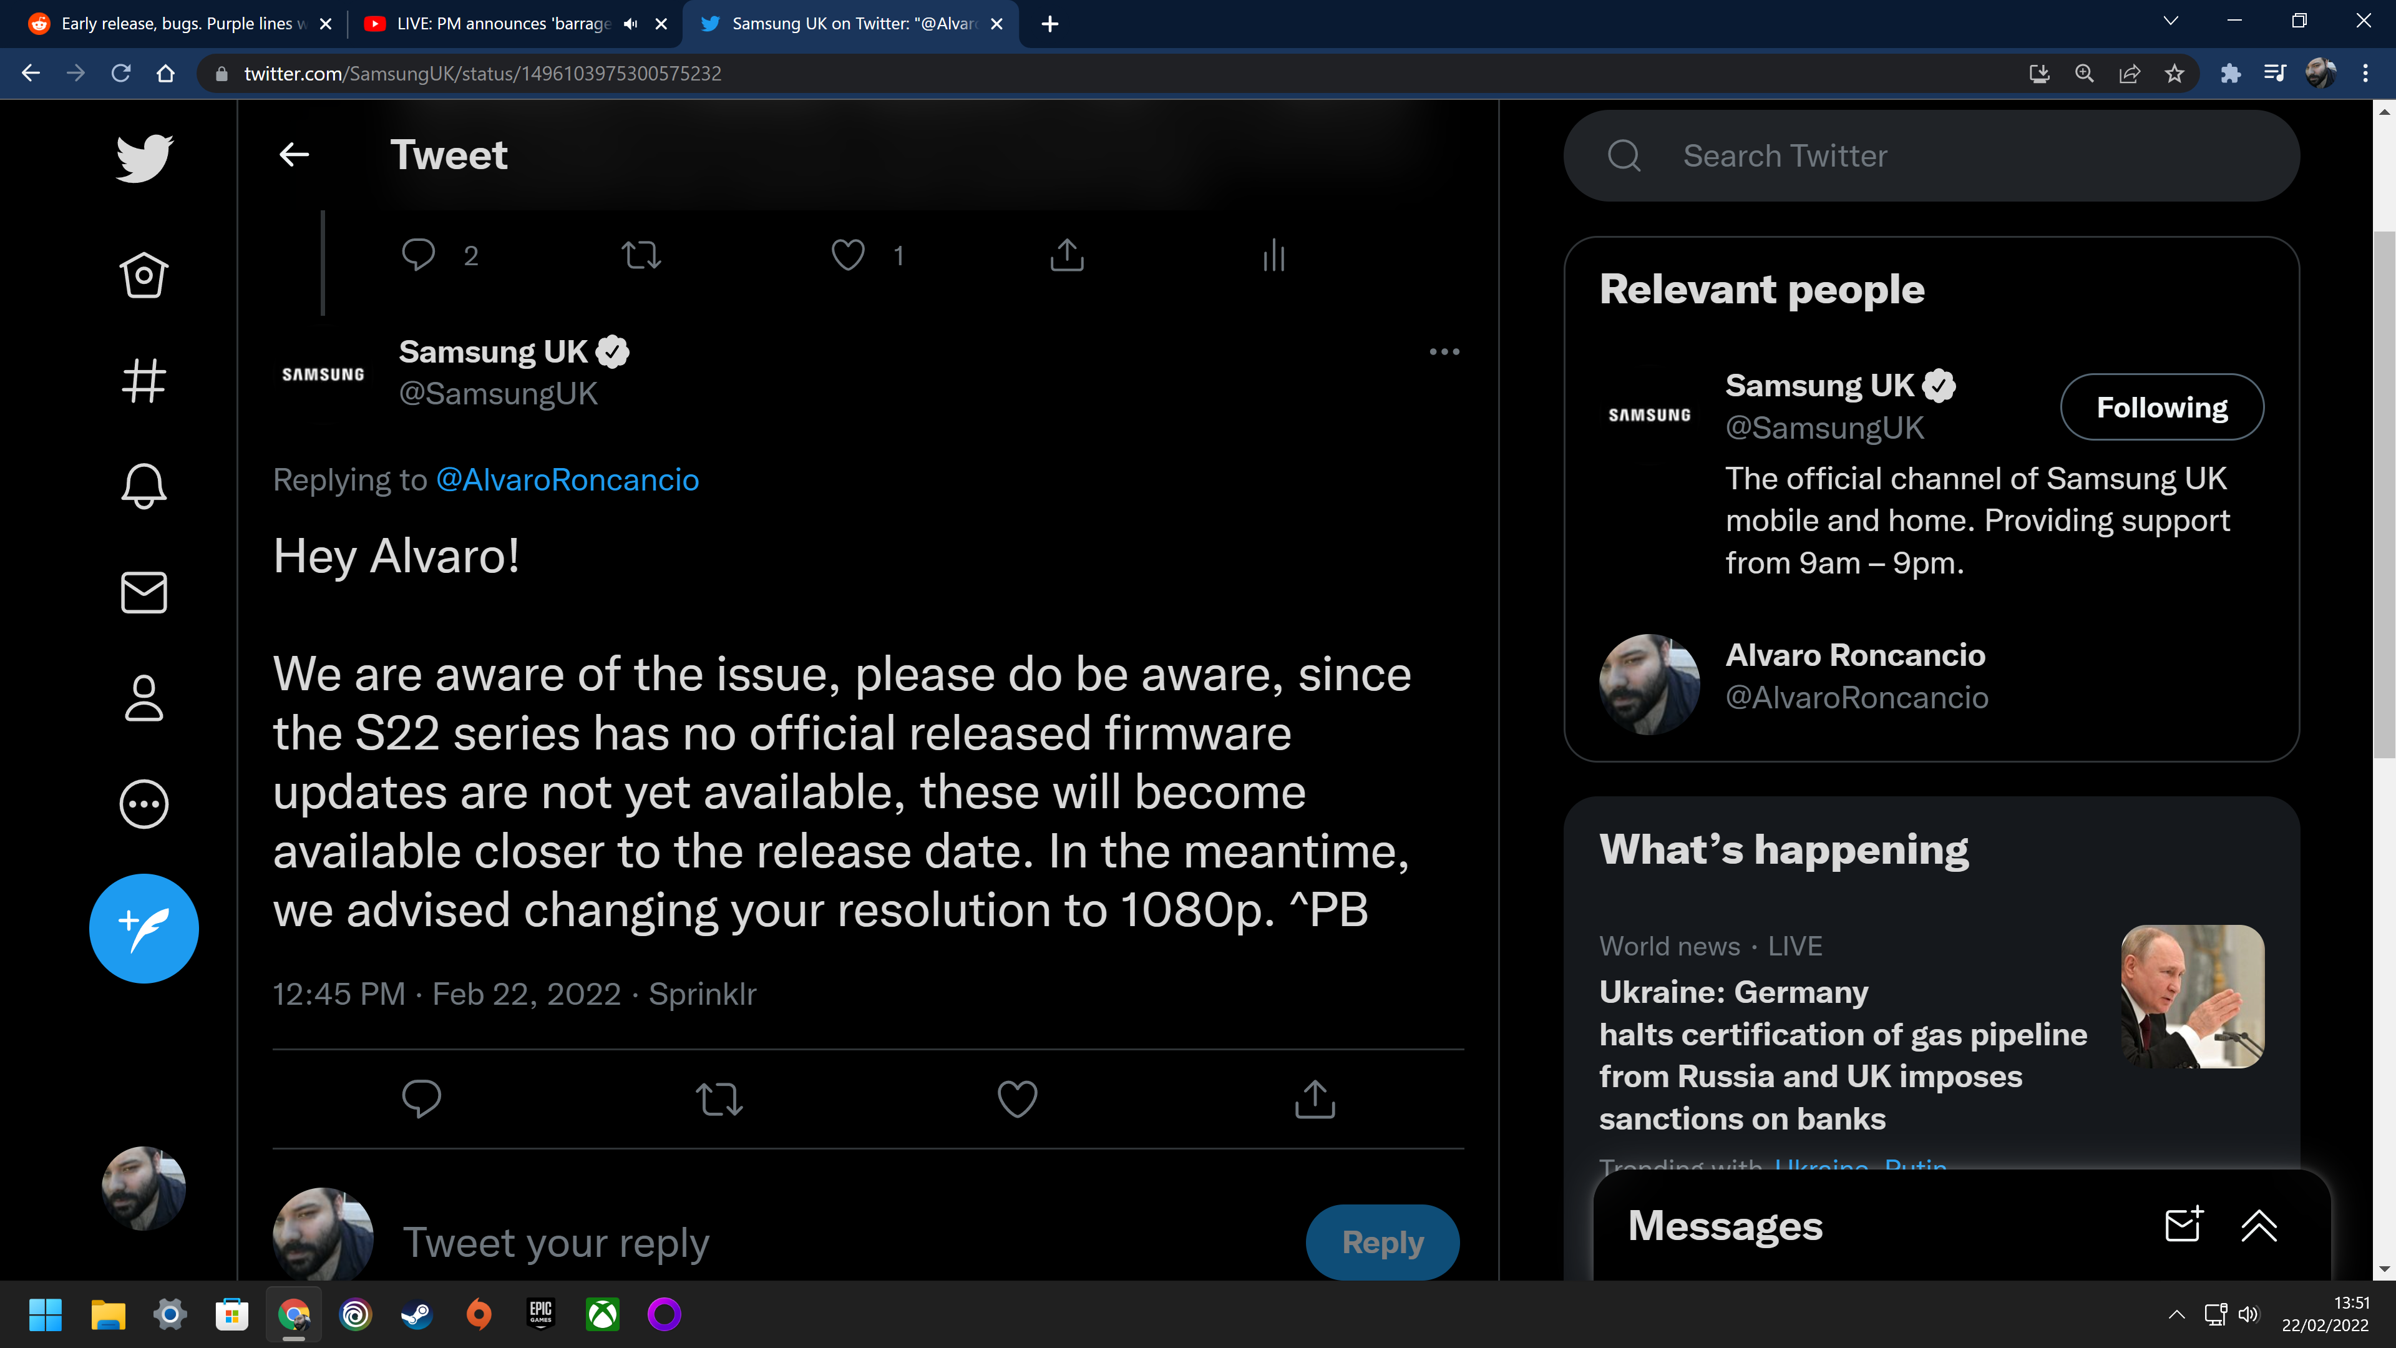Go to Home feed icon in sidebar
Image resolution: width=2396 pixels, height=1348 pixels.
coord(144,275)
